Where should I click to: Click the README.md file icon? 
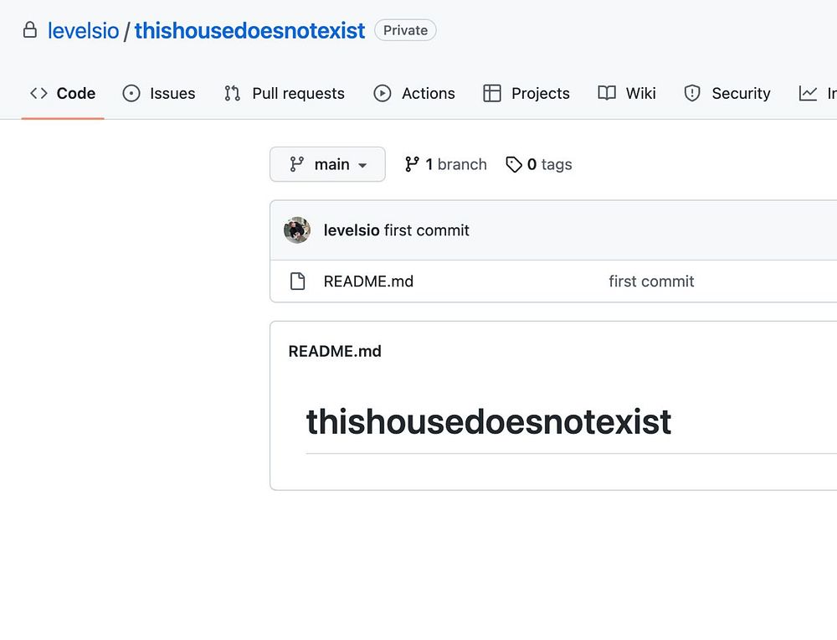click(297, 281)
